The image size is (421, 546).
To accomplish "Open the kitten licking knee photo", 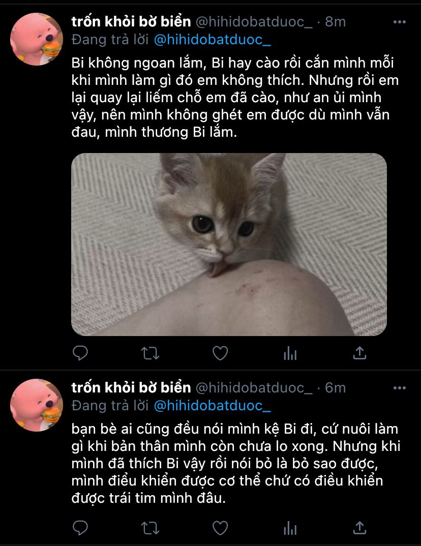I will coord(229,245).
